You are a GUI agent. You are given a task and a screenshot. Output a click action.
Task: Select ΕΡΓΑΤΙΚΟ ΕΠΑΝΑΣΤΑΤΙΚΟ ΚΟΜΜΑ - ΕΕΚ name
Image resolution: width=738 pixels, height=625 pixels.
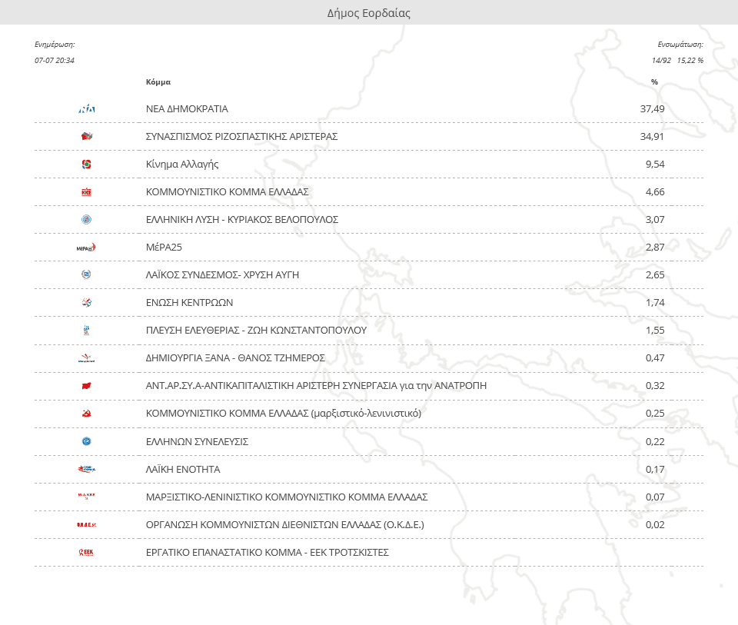pos(268,553)
